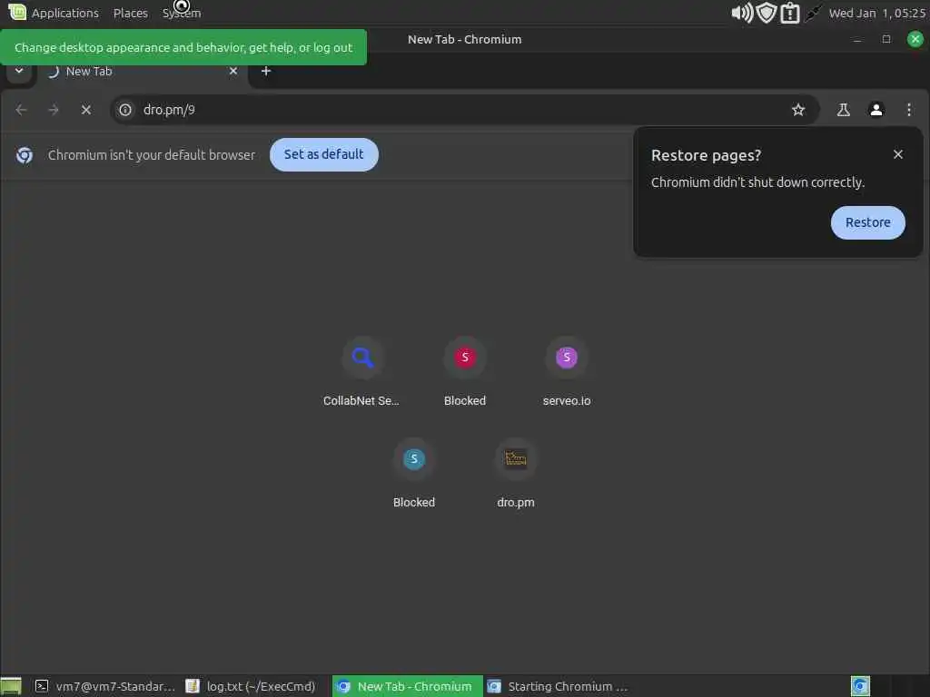Click the network connection tray icon
This screenshot has height=697, width=930.
tap(813, 13)
